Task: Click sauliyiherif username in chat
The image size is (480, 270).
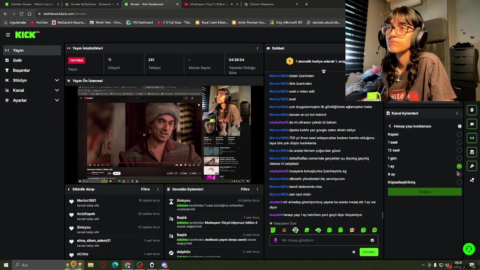Action: click(278, 122)
